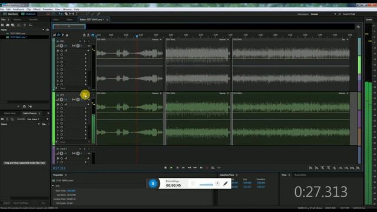
Task: Click the search icon in Files panel
Action: click(x=30, y=25)
